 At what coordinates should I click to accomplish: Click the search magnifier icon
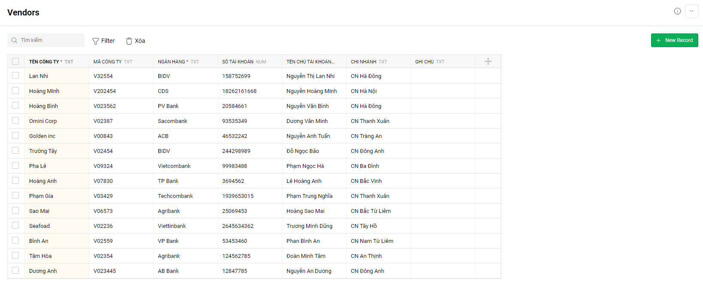coord(14,40)
